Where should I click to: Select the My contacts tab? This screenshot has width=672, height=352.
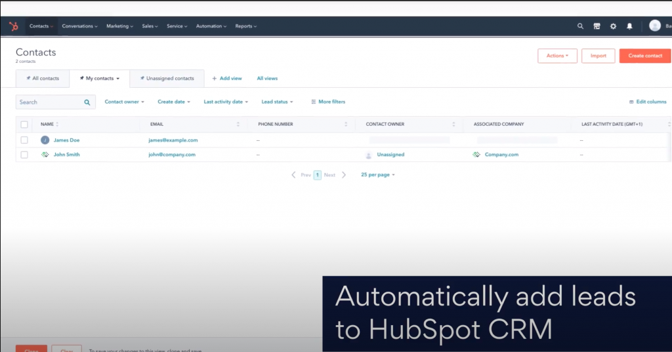pos(100,79)
